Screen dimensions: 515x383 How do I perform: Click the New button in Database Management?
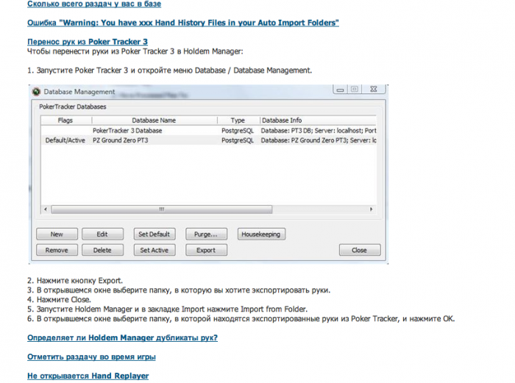pos(57,235)
